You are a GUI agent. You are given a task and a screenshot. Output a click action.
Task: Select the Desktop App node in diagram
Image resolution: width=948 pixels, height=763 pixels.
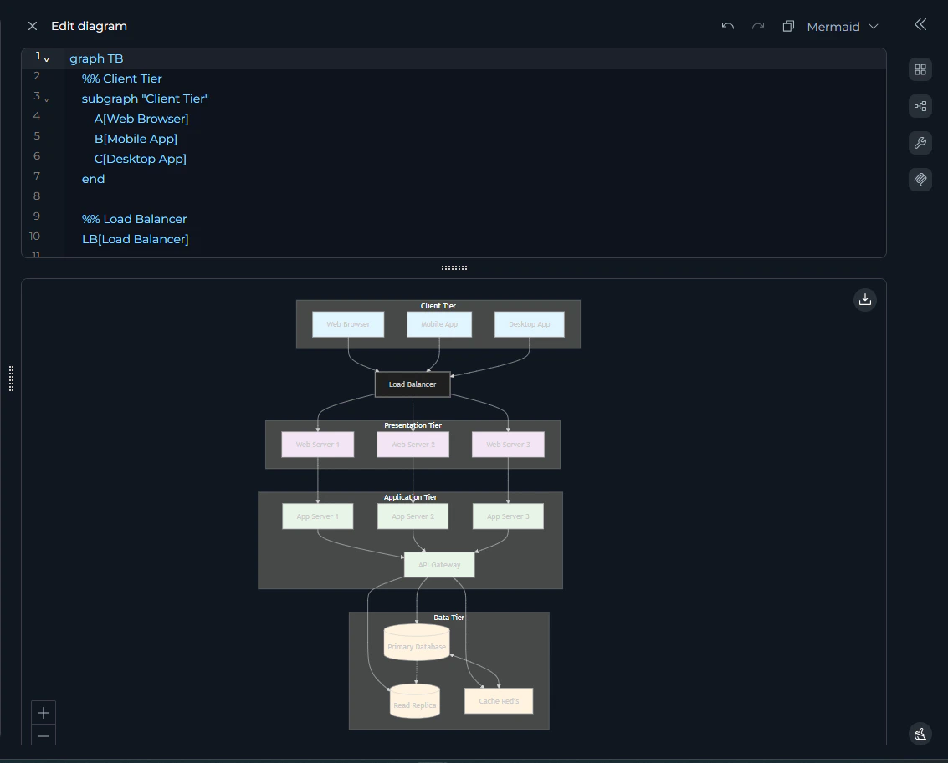pyautogui.click(x=529, y=324)
